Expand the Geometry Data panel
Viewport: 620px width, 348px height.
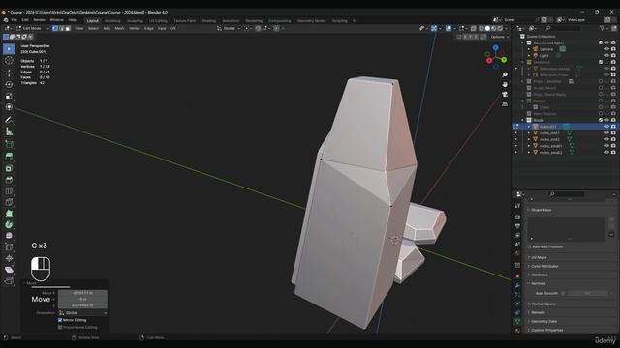543,321
